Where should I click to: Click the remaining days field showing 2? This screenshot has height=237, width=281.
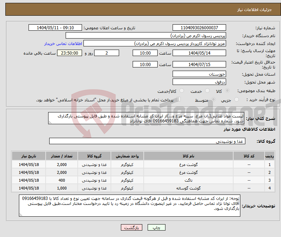pos(107,53)
